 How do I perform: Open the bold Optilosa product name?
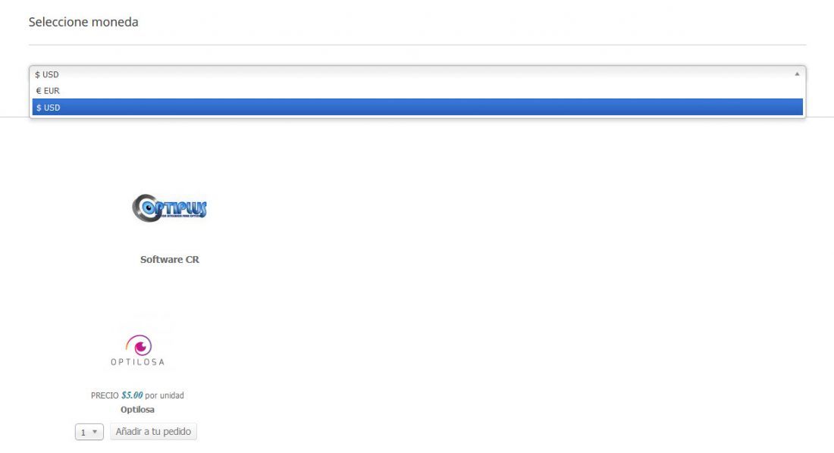(137, 409)
